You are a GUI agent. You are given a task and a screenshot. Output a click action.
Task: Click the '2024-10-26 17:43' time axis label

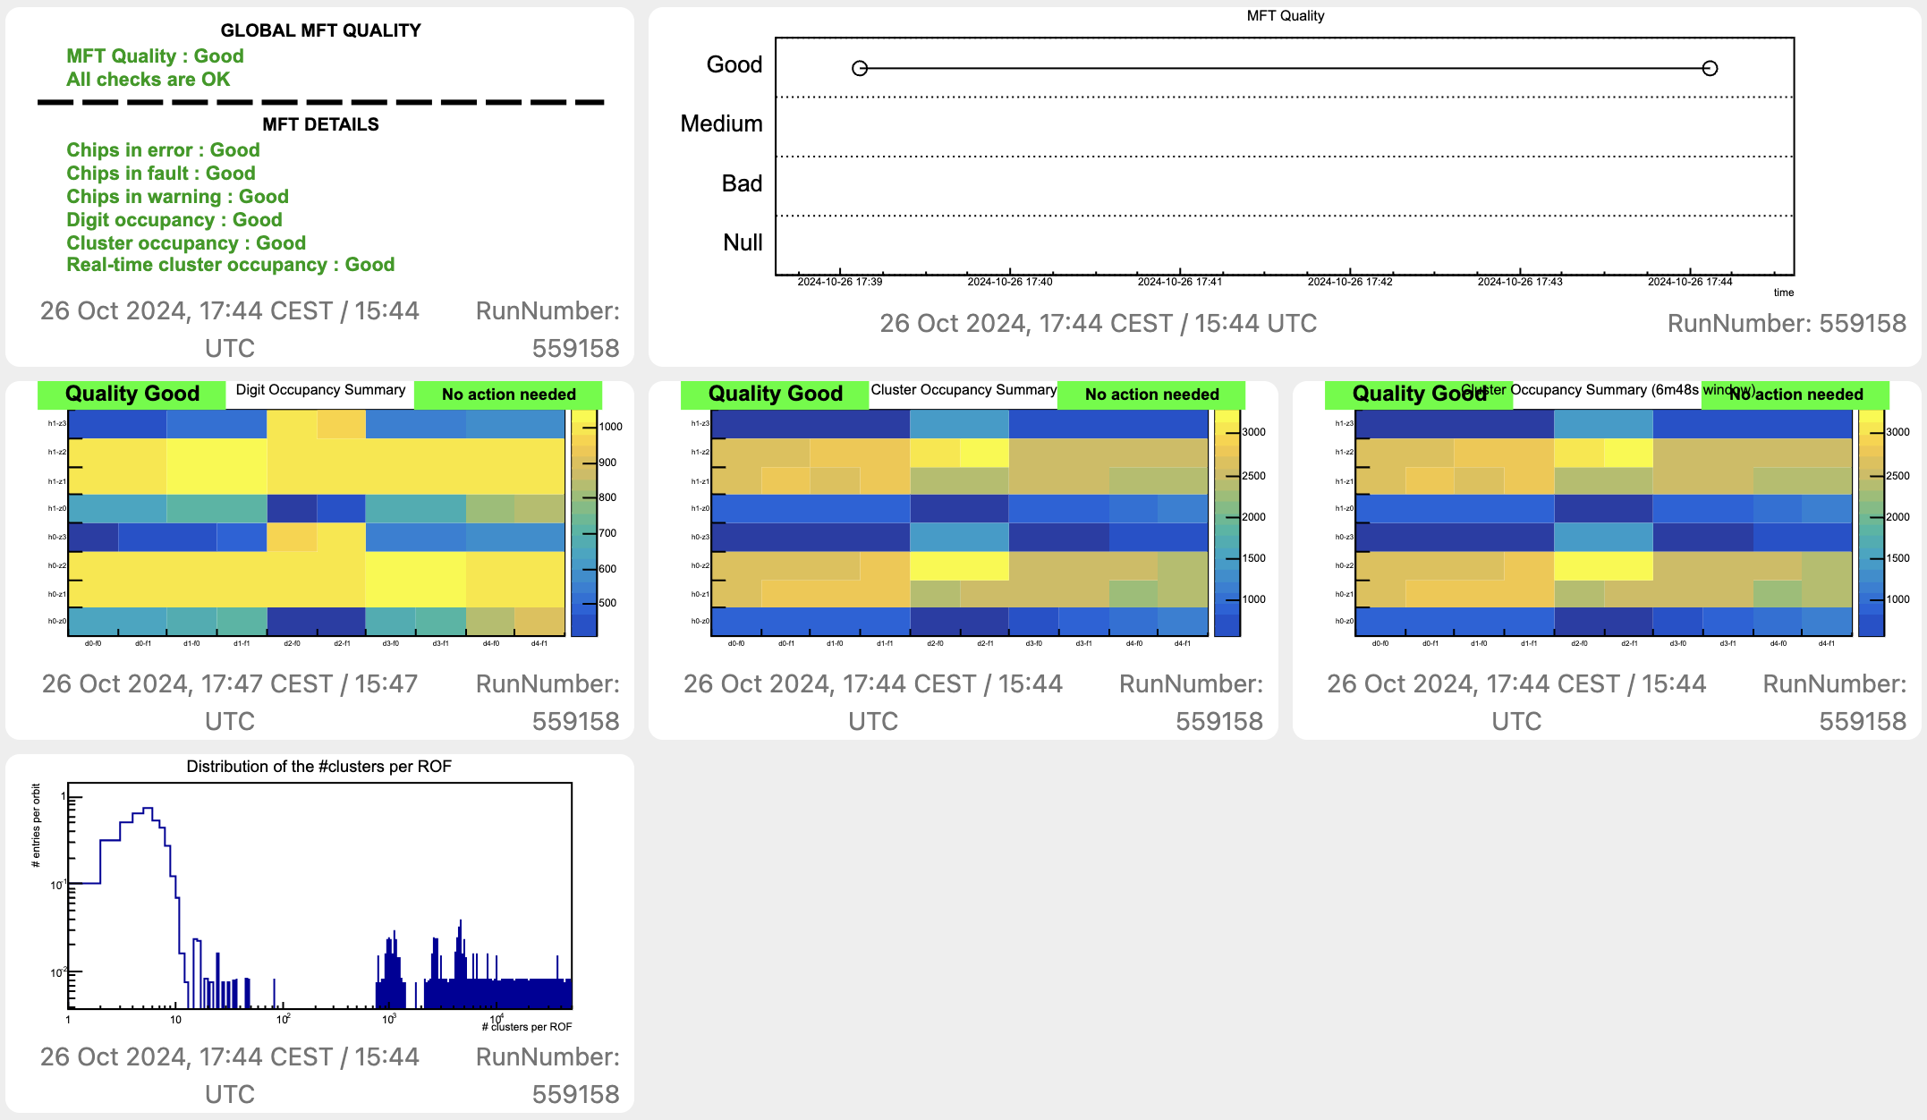pos(1520,282)
